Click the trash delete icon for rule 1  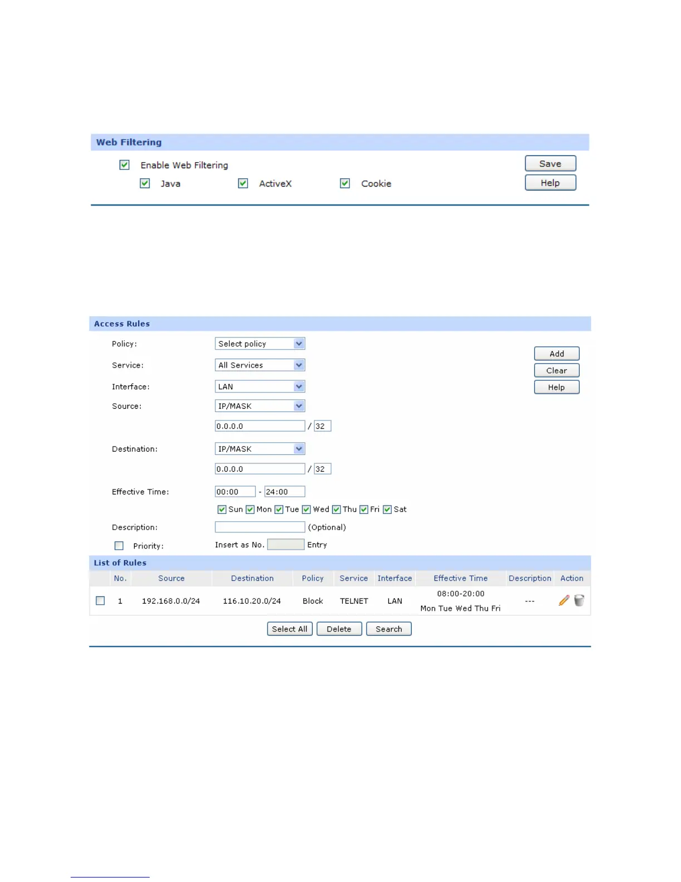pos(579,600)
